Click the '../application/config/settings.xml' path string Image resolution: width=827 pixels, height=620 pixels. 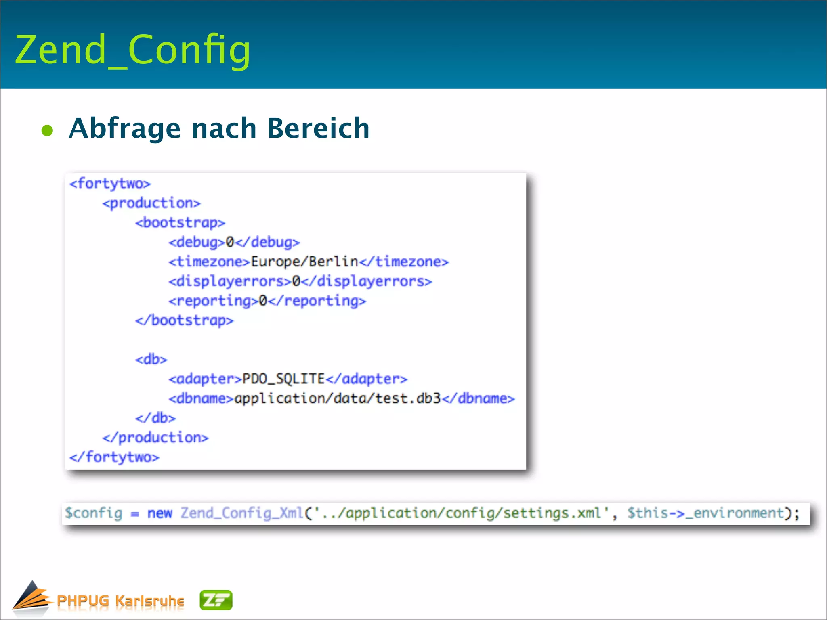[x=461, y=513]
